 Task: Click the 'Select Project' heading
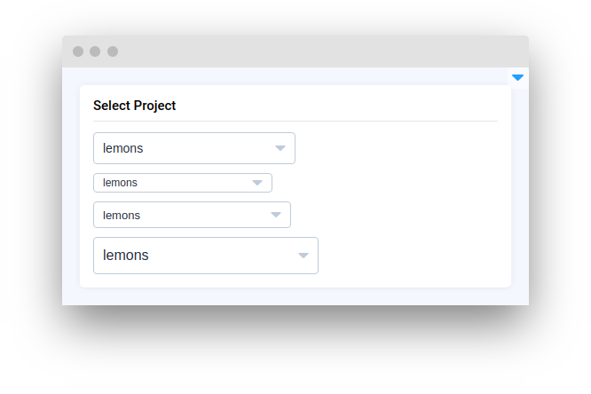(134, 106)
